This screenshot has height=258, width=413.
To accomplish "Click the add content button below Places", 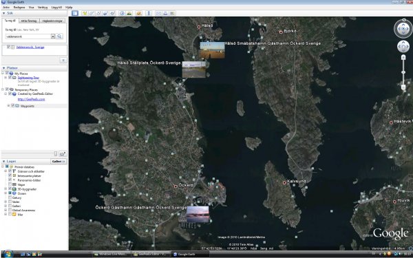I will [63, 153].
